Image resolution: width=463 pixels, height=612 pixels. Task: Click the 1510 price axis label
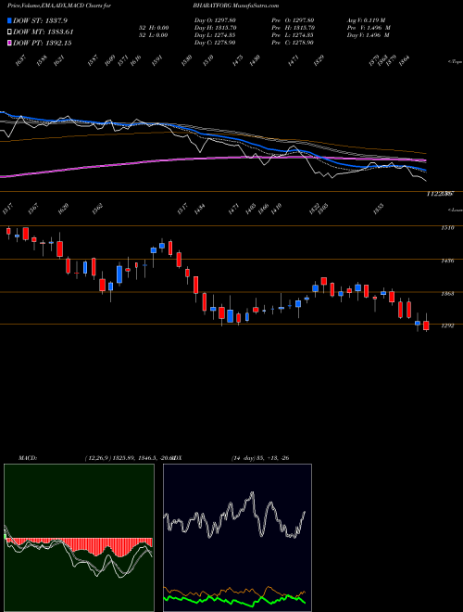447,227
